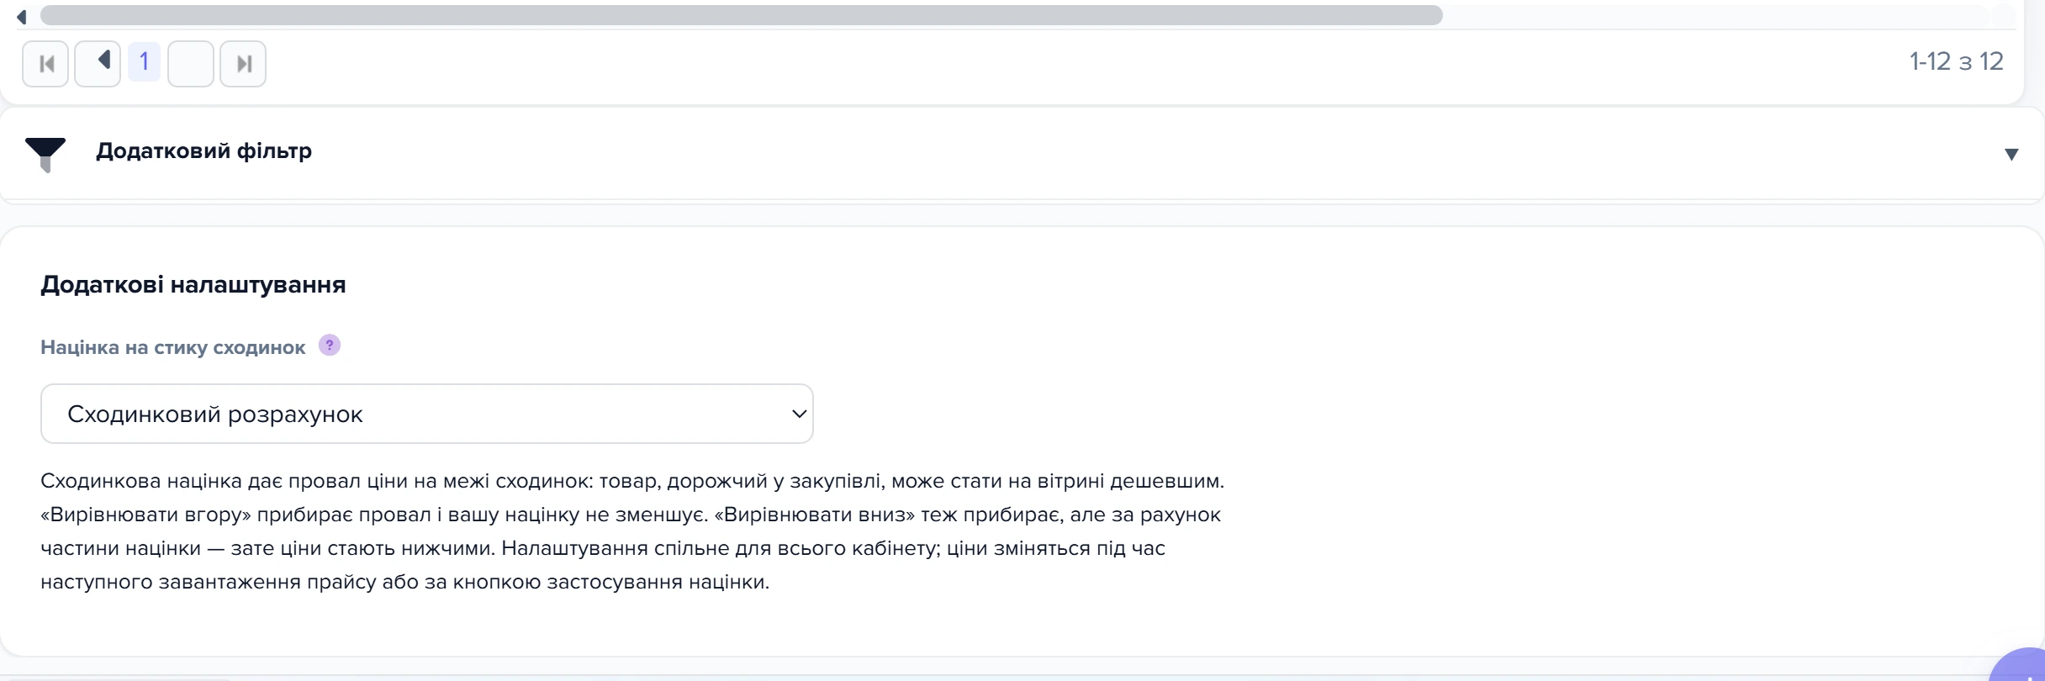Open the funnel icon for Додатковий фільтр
Screen dimensions: 2045x681
(x=45, y=154)
